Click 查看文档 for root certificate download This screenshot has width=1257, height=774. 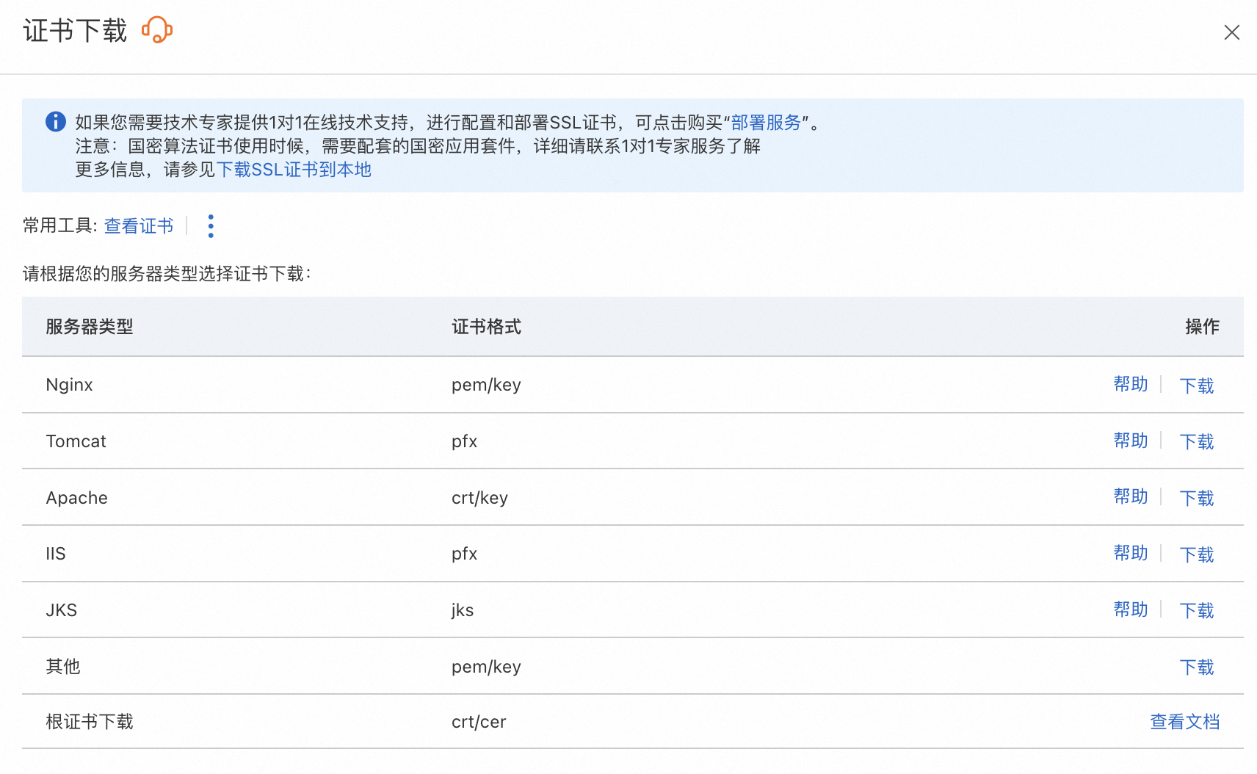point(1184,722)
